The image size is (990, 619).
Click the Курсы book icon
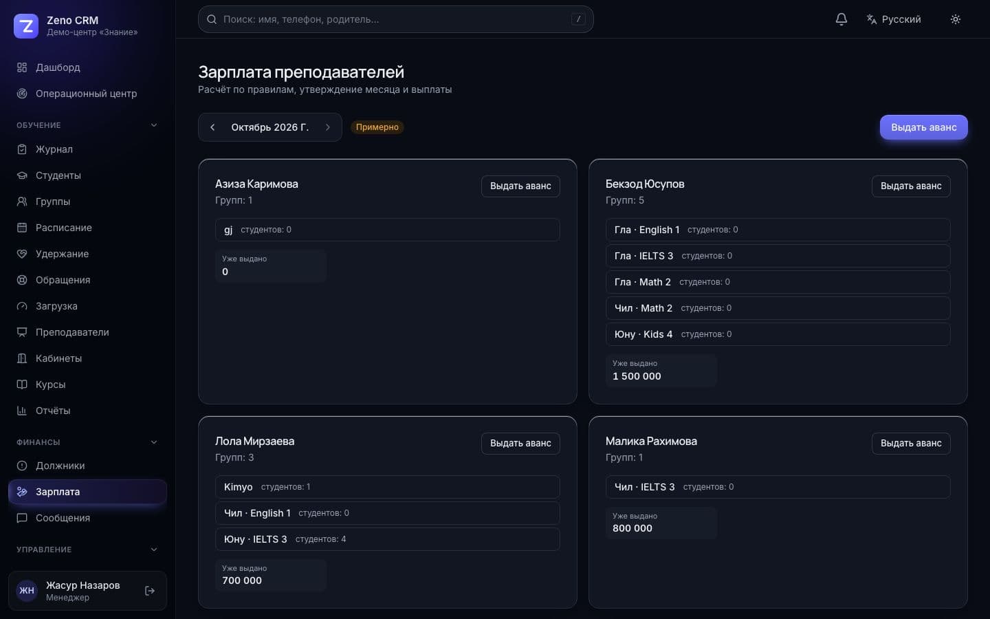[x=22, y=384]
